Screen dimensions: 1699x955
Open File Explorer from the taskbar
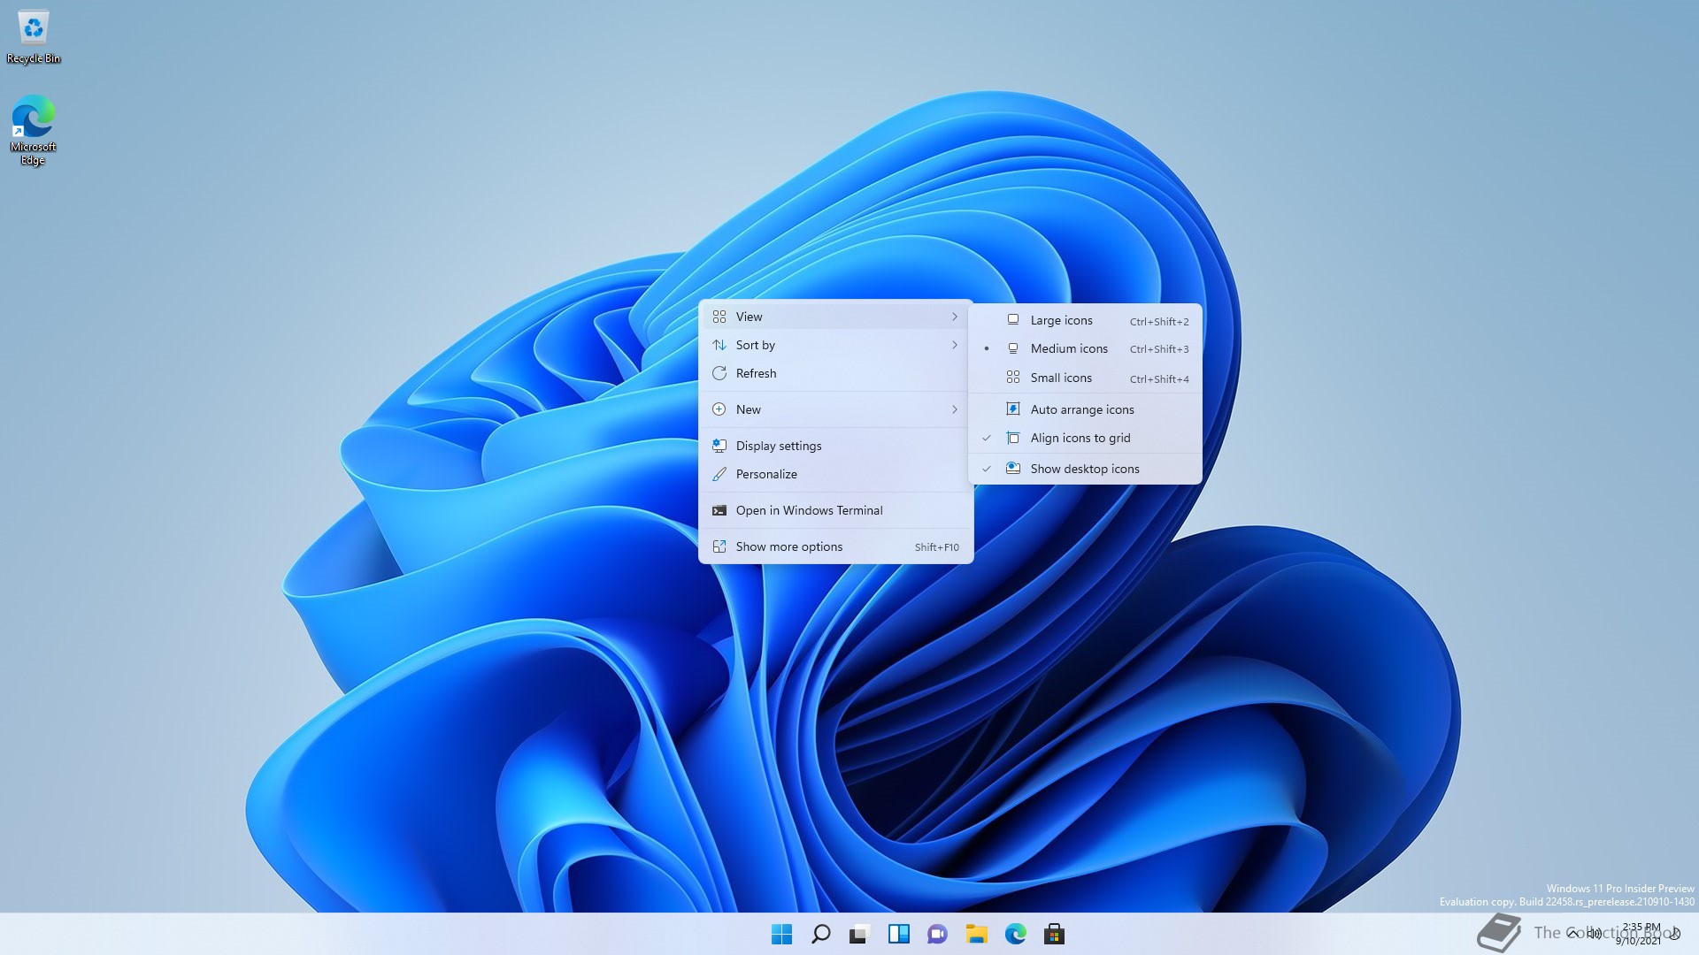[x=976, y=934]
